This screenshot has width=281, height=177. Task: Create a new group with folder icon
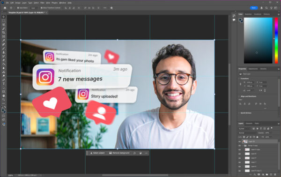267,174
